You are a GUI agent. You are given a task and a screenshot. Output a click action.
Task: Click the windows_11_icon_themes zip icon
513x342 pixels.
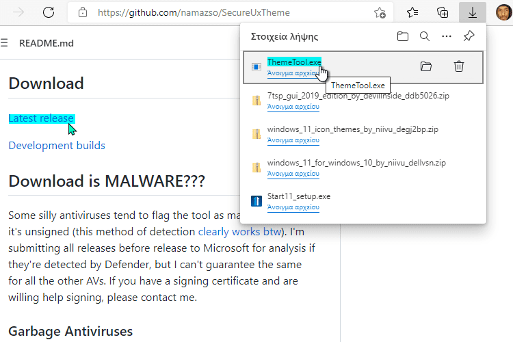pyautogui.click(x=256, y=134)
